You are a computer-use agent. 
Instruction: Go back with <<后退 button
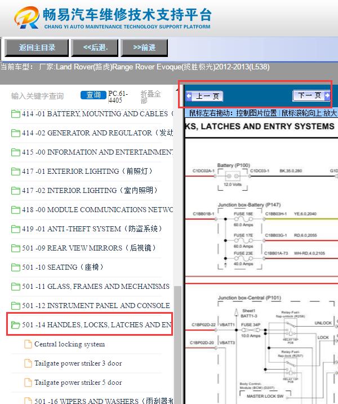click(x=95, y=47)
